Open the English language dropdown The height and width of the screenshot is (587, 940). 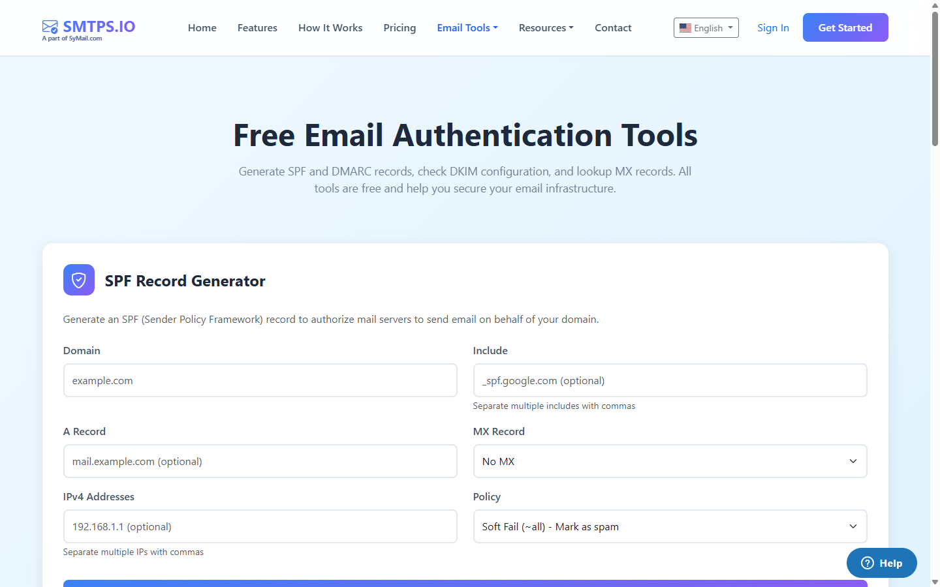[706, 28]
